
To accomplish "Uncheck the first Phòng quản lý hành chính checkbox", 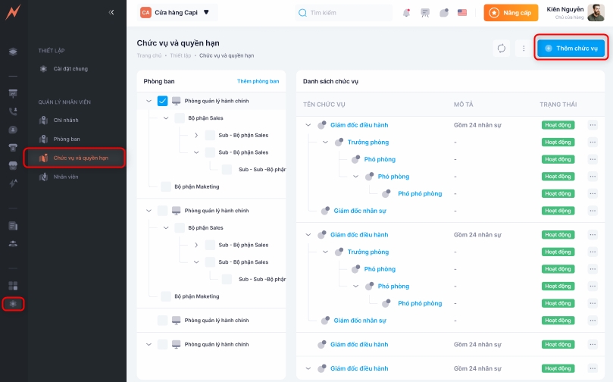I will pyautogui.click(x=163, y=101).
